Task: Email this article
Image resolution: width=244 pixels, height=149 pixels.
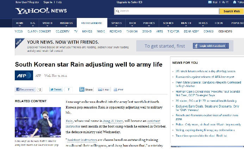Action: pyautogui.click(x=104, y=89)
